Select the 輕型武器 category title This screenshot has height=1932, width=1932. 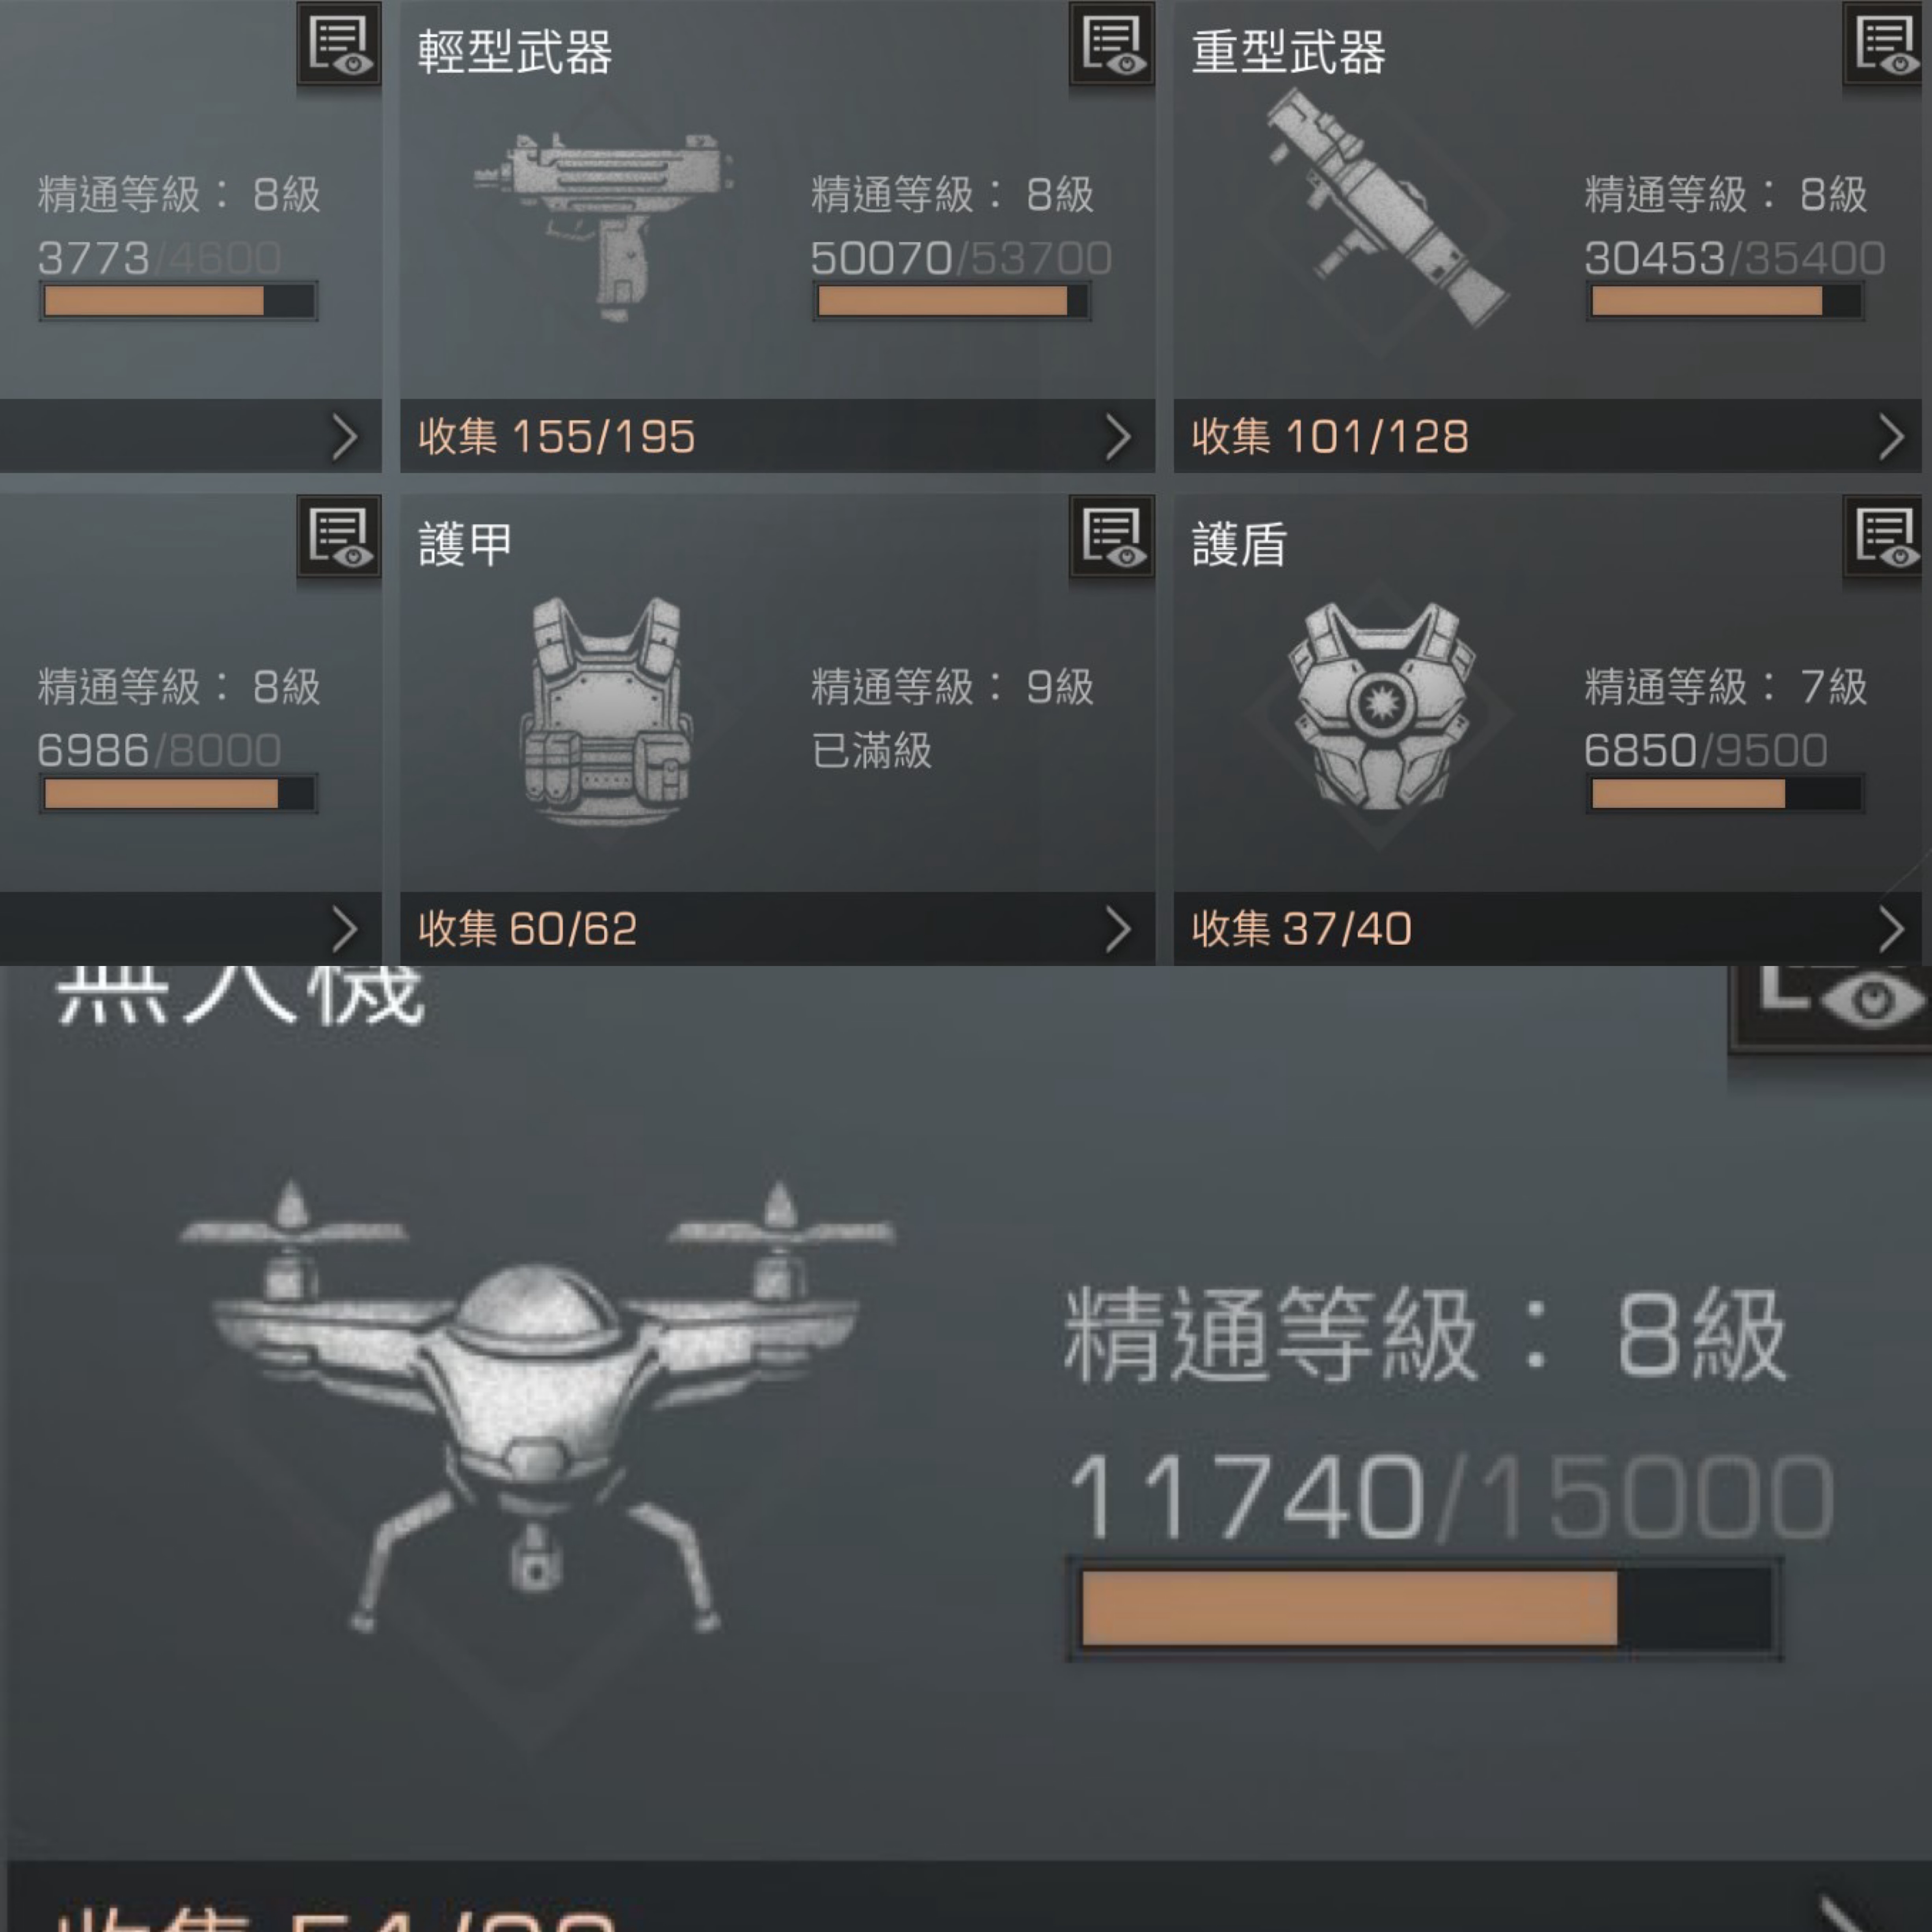(515, 52)
